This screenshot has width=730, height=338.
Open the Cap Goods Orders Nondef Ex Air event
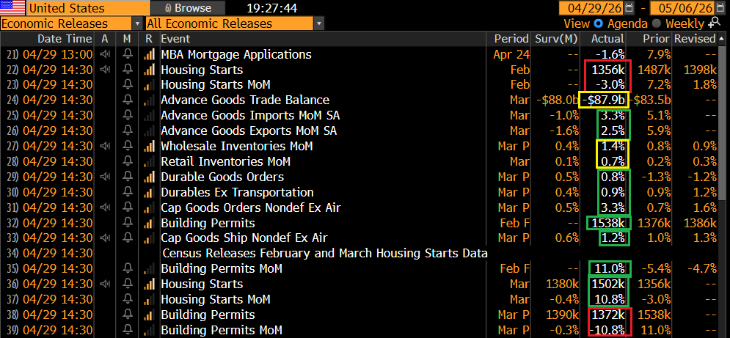click(x=251, y=207)
